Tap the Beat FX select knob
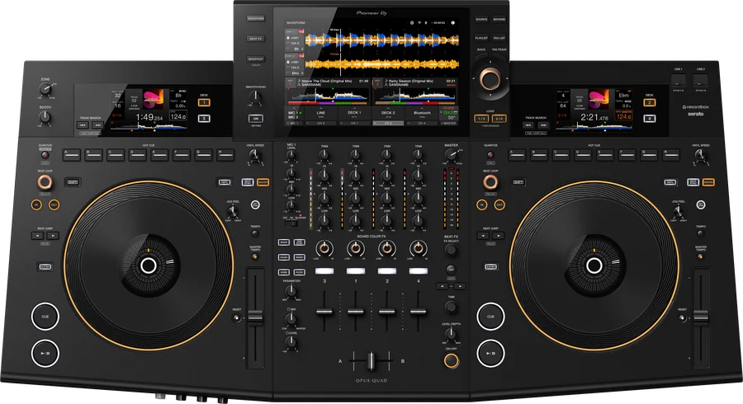Viewport: 743px width, 404px height. point(451,251)
